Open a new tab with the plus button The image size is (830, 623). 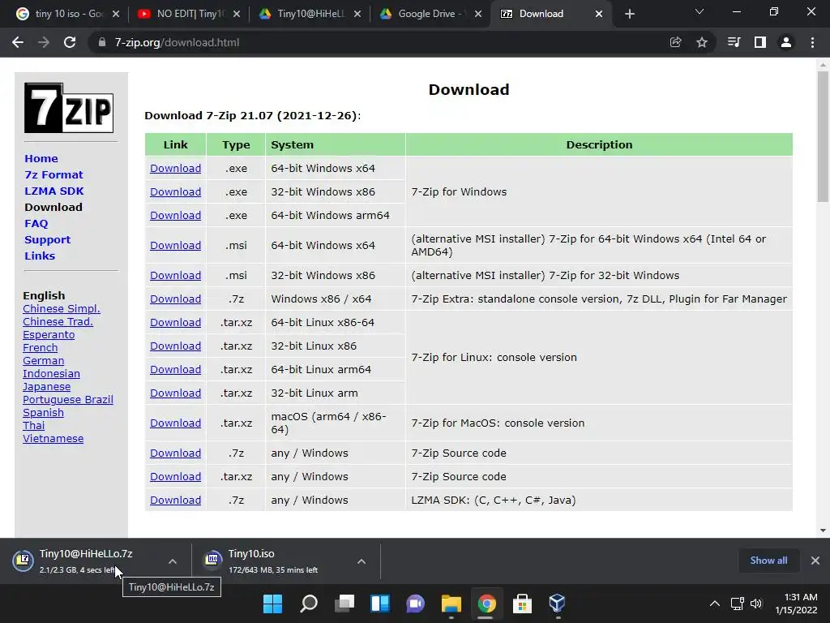coord(629,14)
